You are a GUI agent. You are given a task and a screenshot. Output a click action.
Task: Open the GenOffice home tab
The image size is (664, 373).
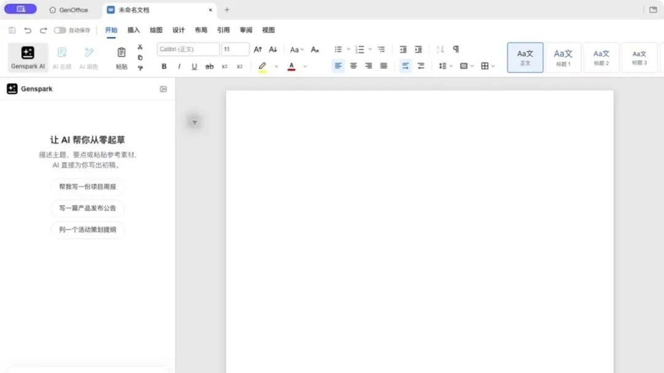tap(69, 10)
